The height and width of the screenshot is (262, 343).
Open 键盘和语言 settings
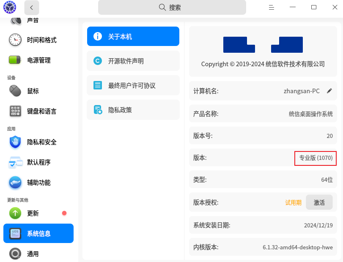38,111
